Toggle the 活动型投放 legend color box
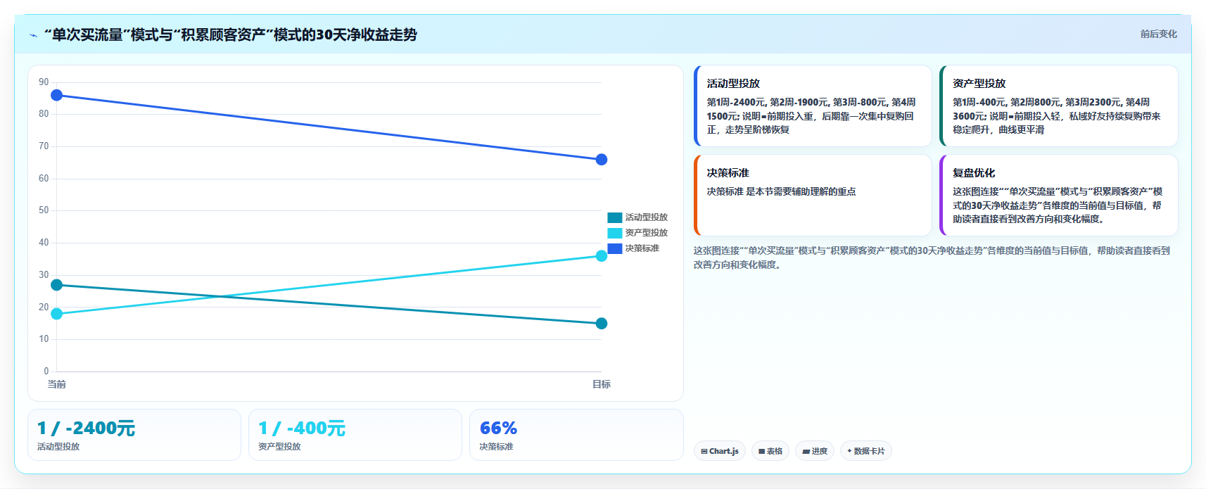 615,217
